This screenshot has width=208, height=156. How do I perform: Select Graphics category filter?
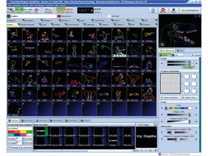32,16
